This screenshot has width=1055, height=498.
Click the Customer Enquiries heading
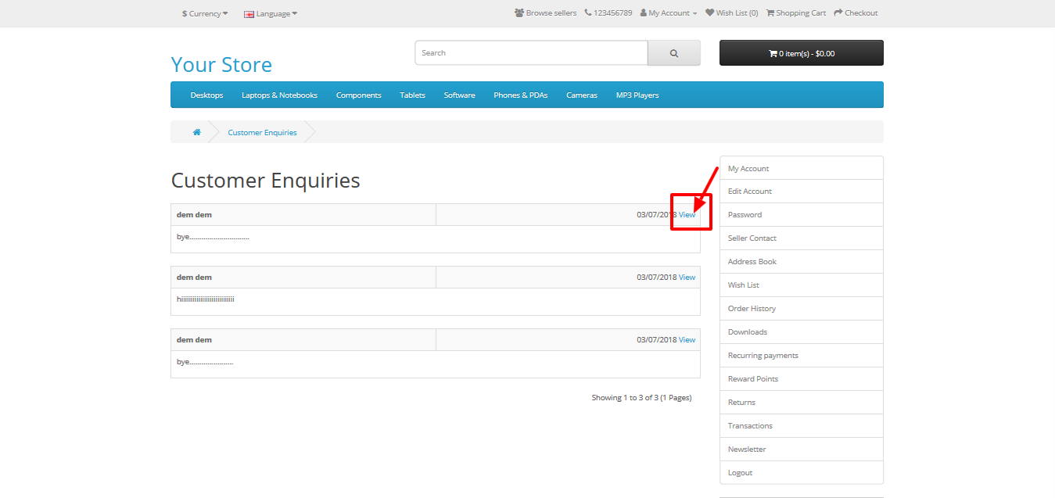[x=265, y=181]
